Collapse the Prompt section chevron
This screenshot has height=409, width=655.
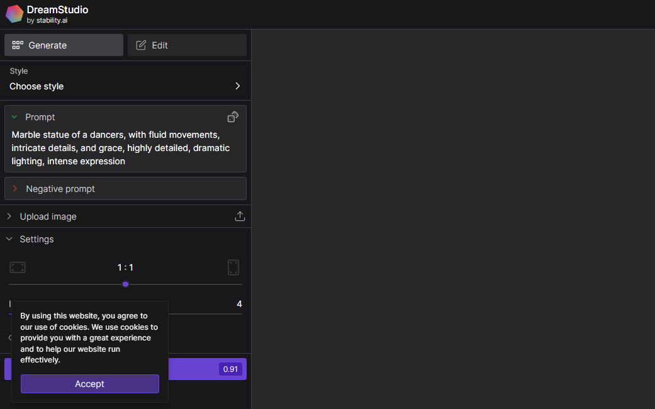[x=14, y=117]
